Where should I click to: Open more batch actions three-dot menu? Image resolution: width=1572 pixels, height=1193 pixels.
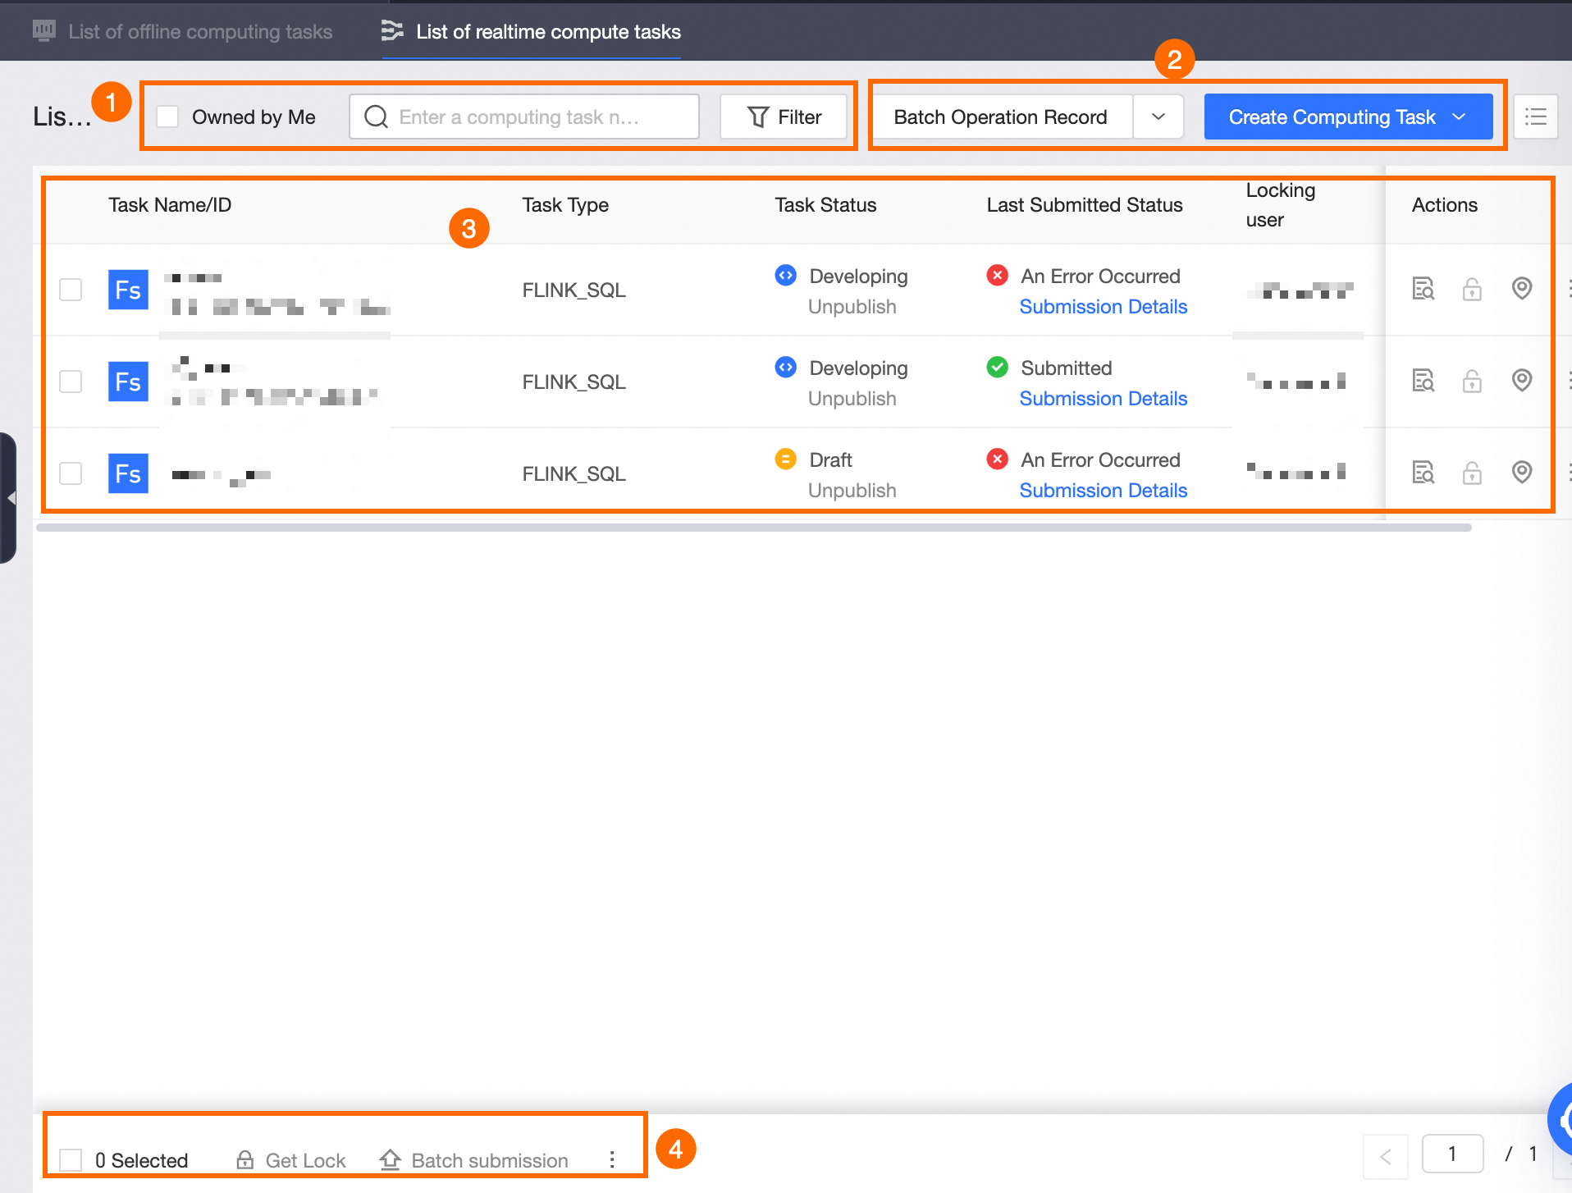click(612, 1159)
